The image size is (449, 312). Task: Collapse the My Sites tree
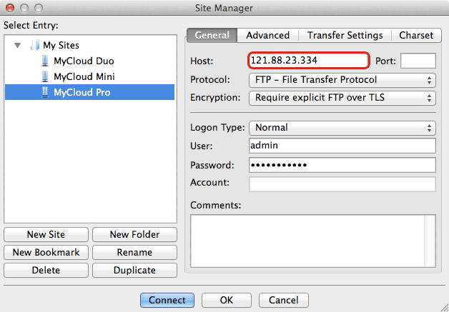click(x=17, y=45)
